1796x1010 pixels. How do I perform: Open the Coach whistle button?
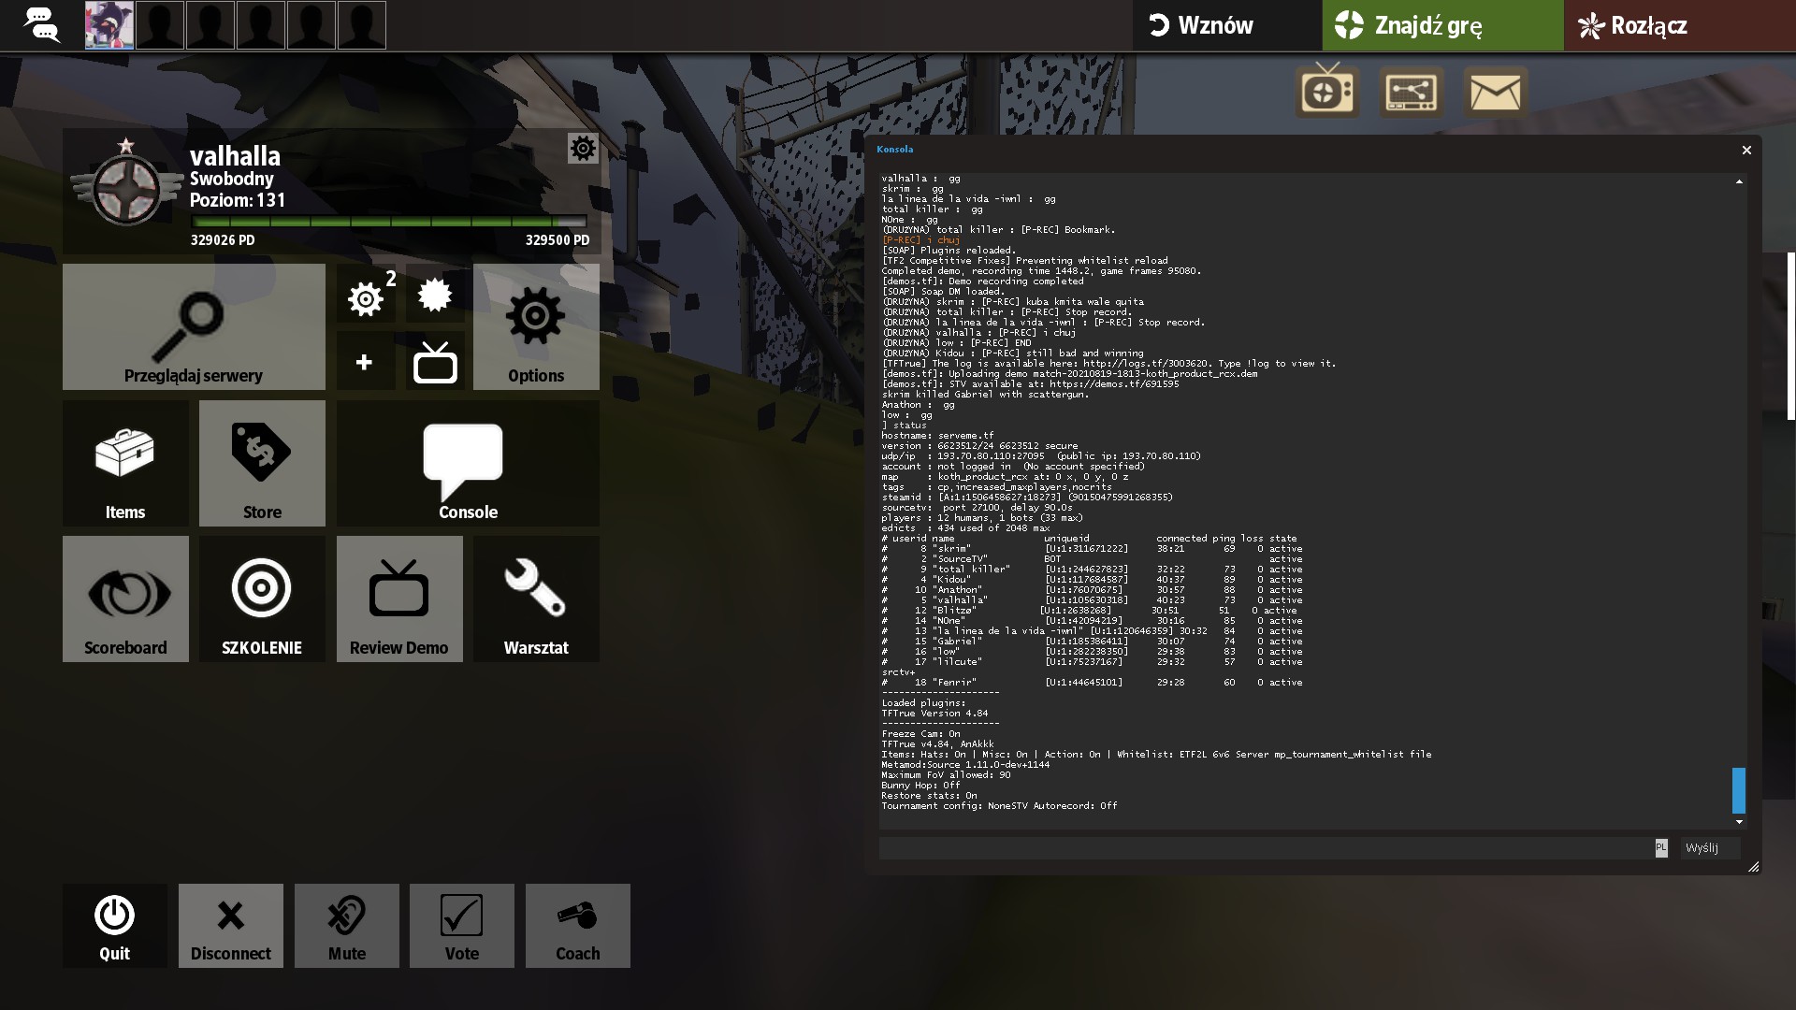click(577, 926)
